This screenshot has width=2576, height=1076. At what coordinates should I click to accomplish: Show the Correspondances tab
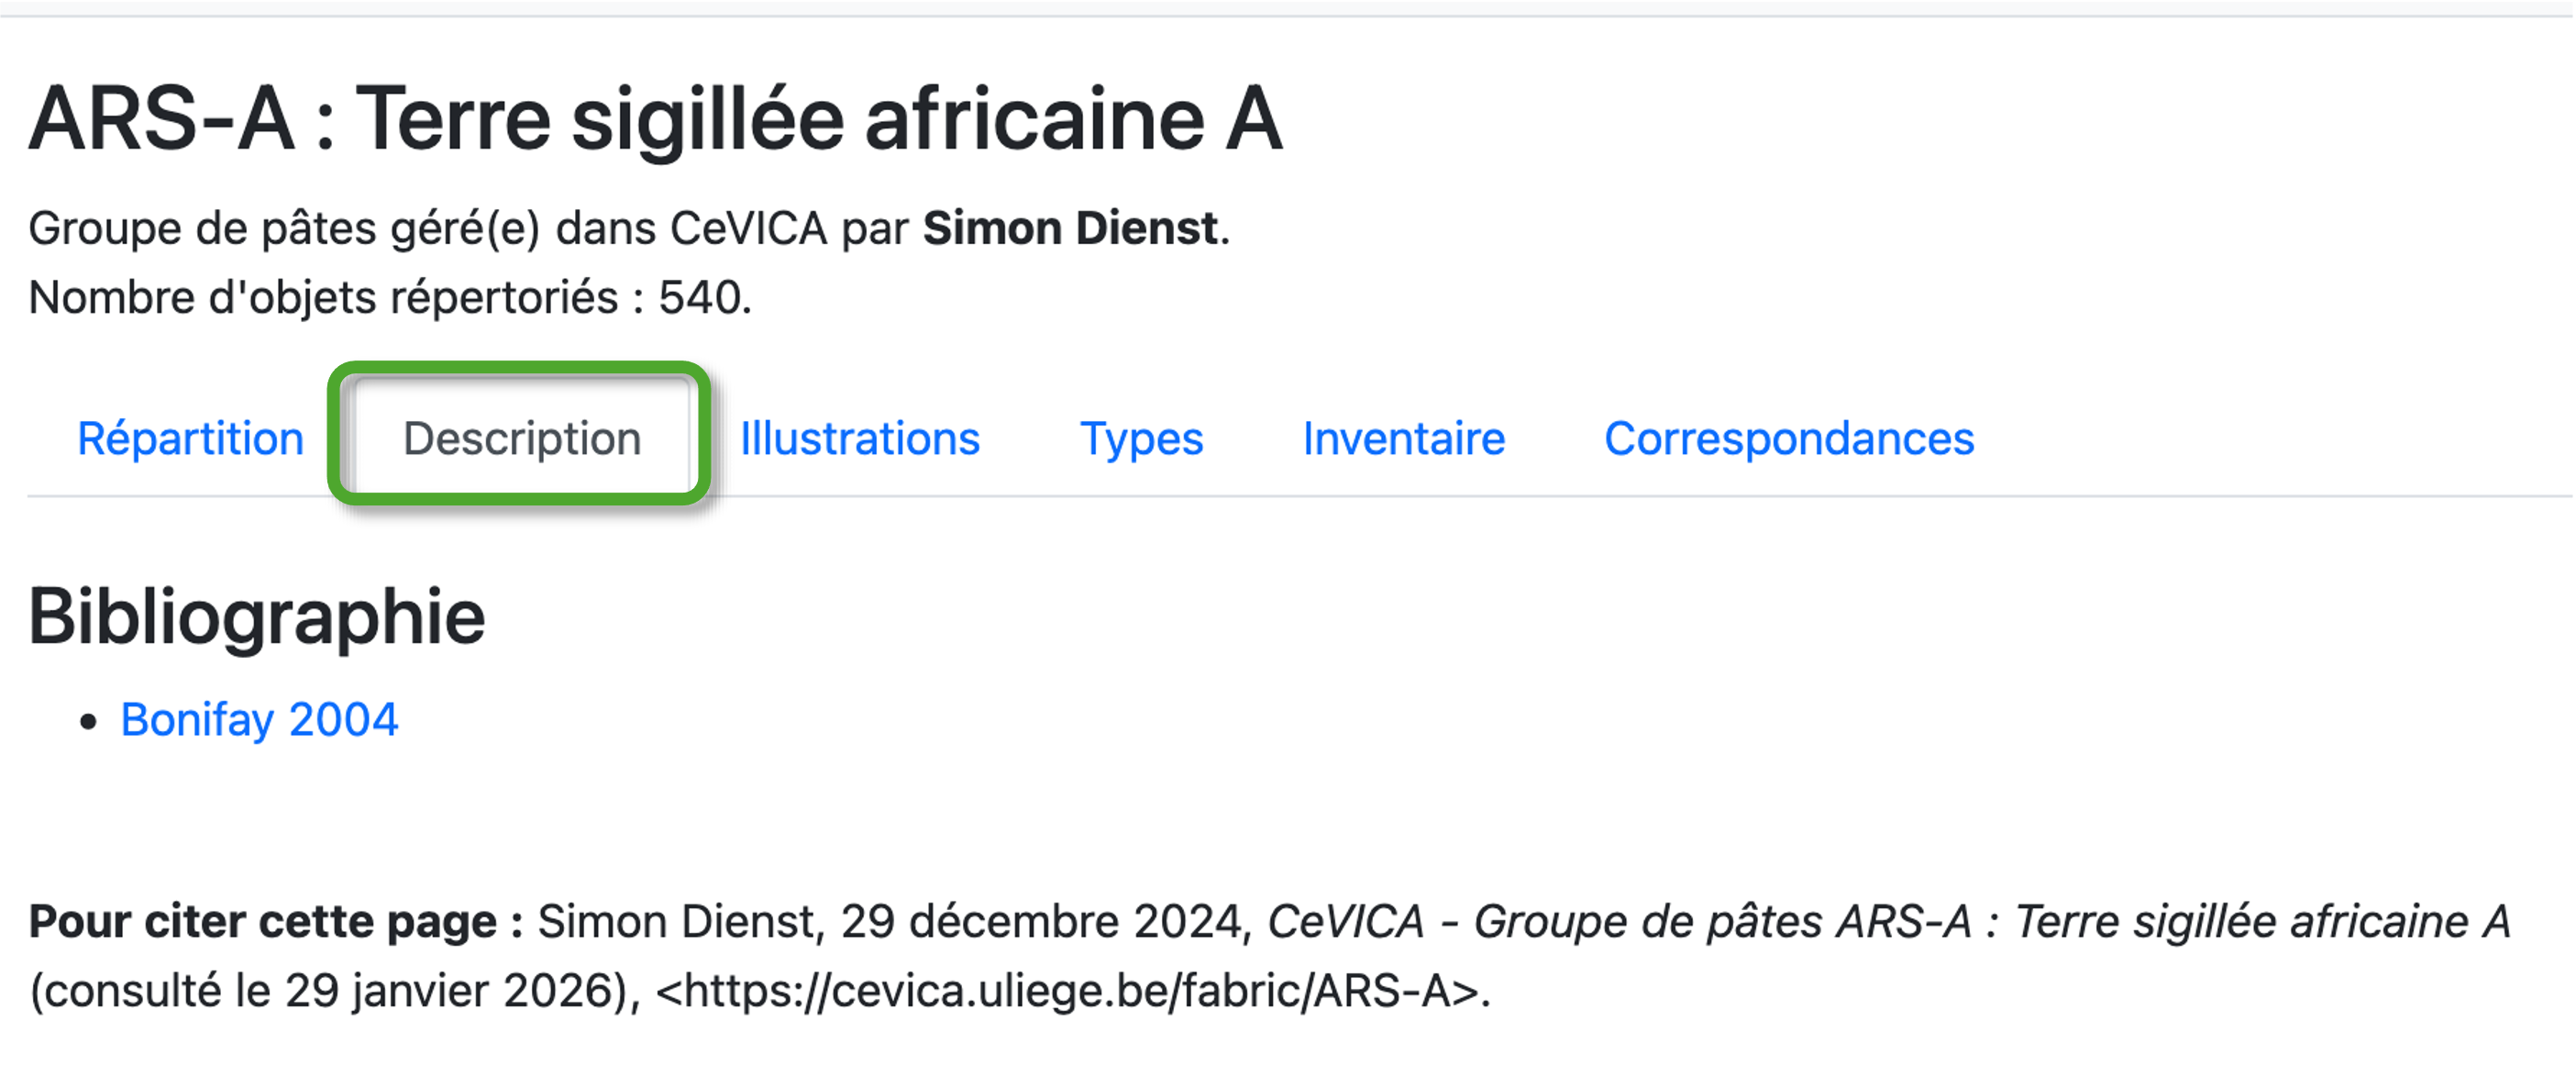[x=1788, y=439]
